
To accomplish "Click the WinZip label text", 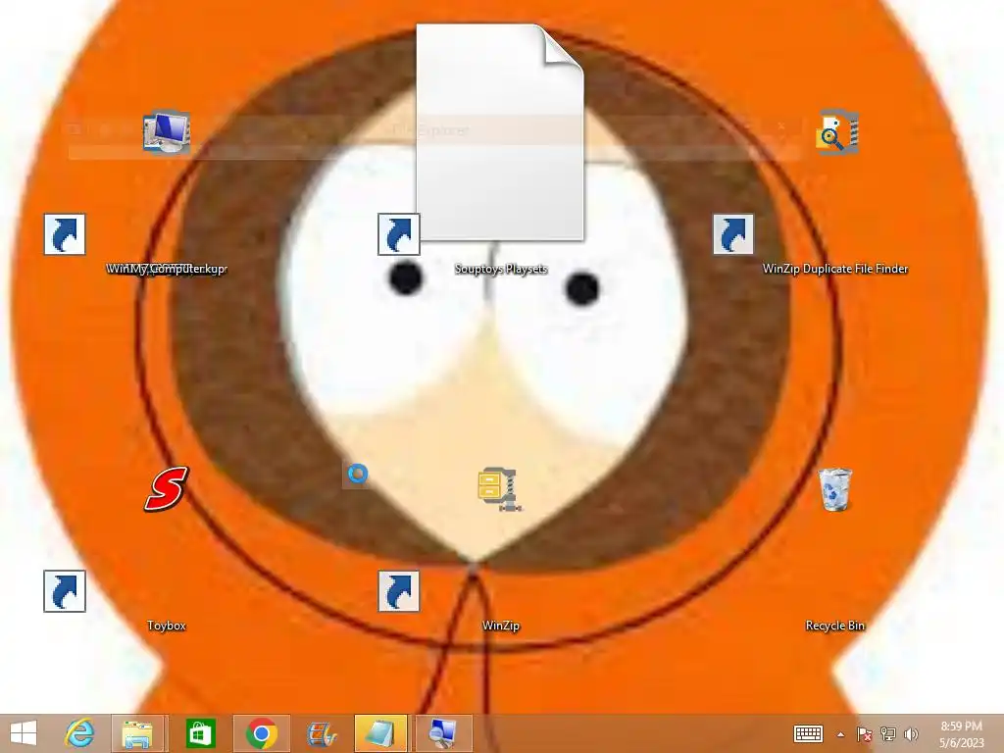I will 501,626.
